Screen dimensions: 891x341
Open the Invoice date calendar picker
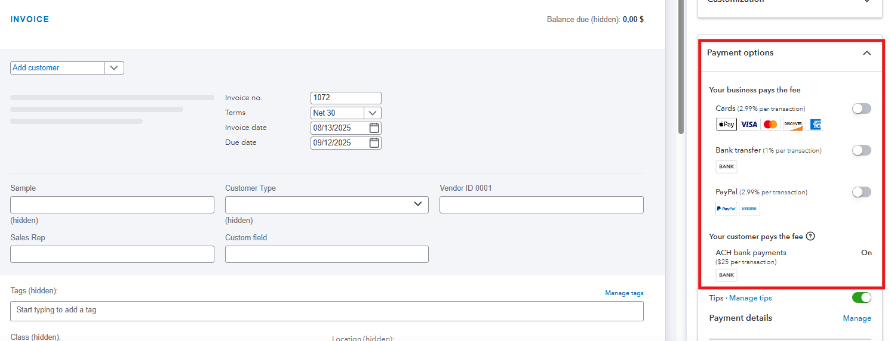point(374,128)
